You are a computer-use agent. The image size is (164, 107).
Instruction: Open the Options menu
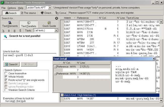click(x=12, y=8)
